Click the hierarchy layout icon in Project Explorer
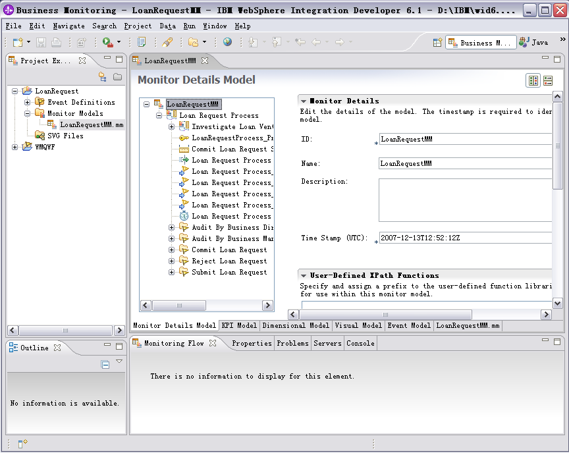The image size is (569, 453). pyautogui.click(x=103, y=76)
